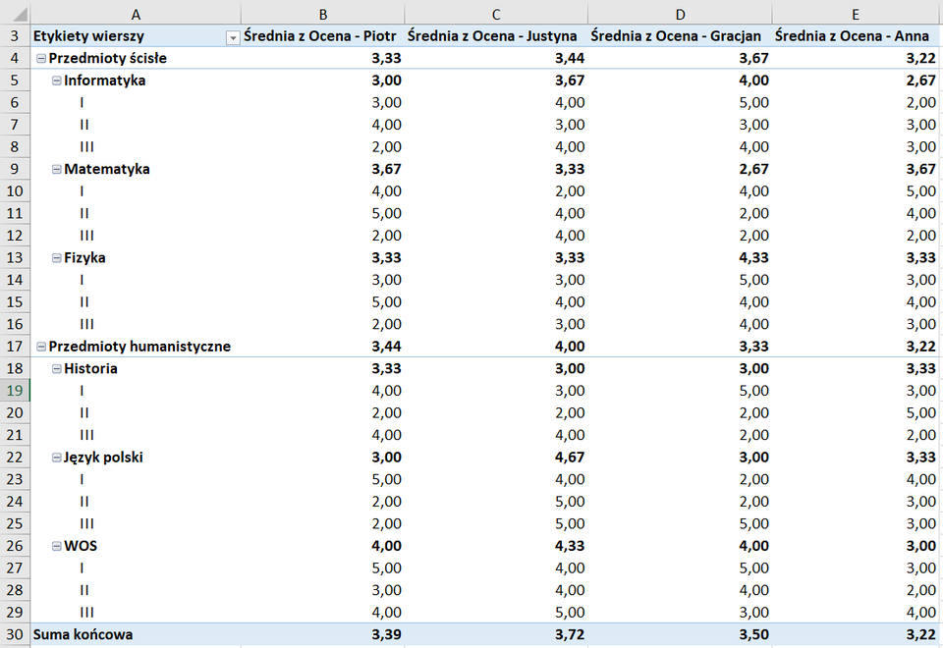
Task: Select Anna's grand total cell in row 30
Action: pos(856,634)
